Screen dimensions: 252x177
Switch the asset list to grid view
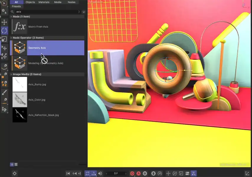coord(16,164)
